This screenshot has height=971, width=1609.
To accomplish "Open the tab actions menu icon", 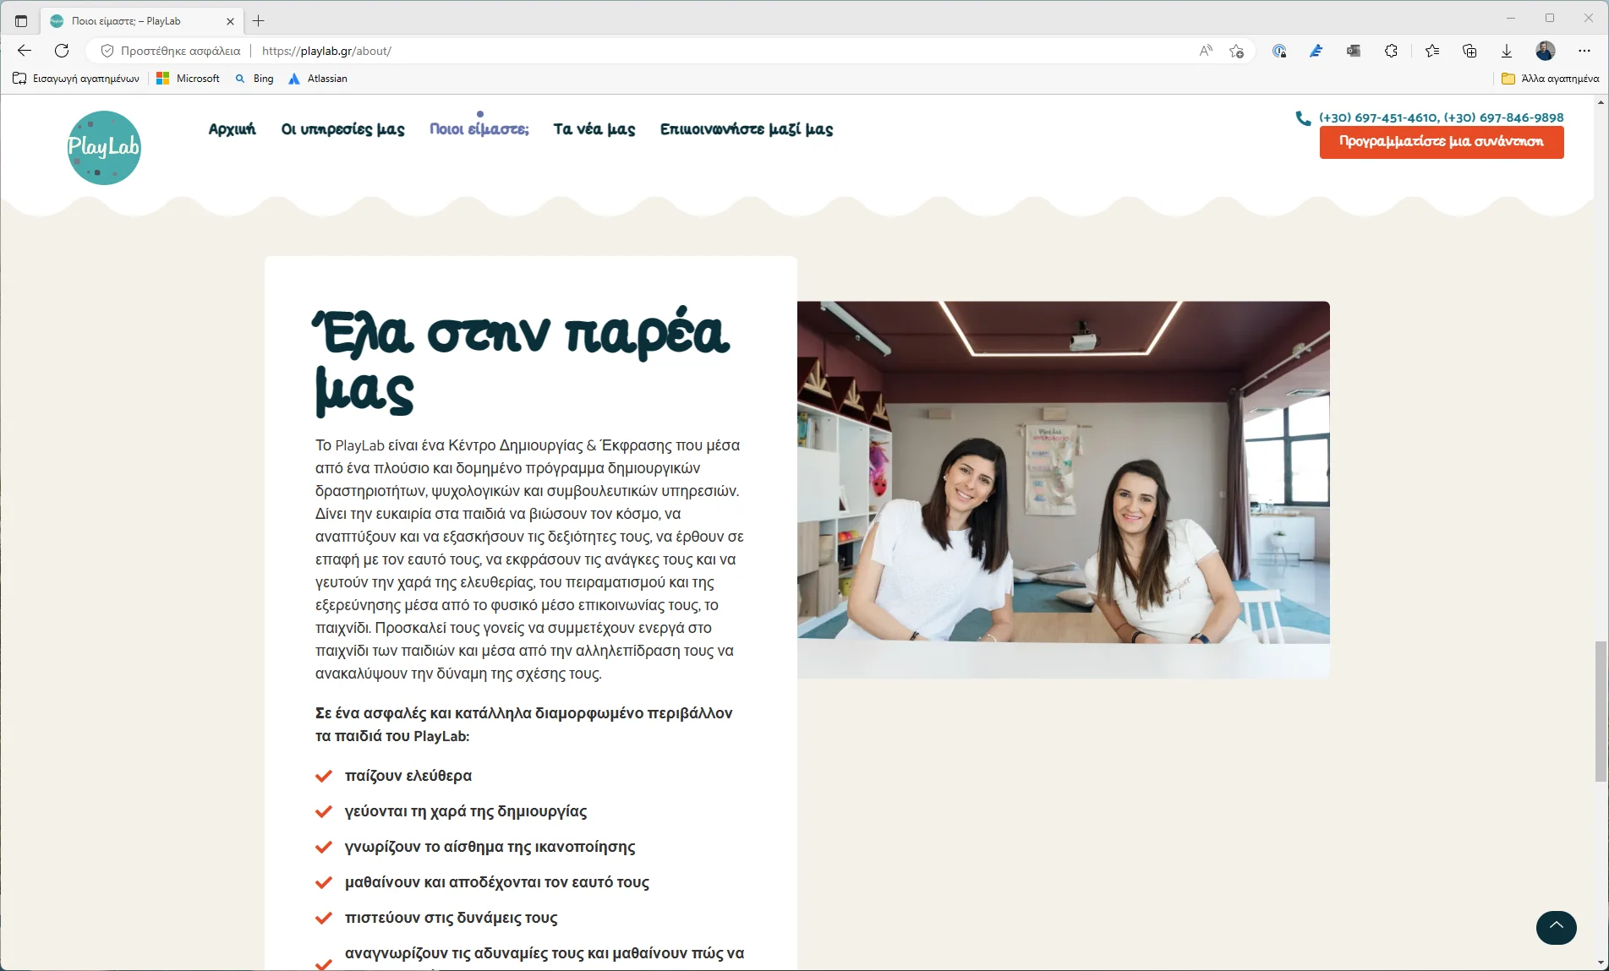I will coord(21,20).
